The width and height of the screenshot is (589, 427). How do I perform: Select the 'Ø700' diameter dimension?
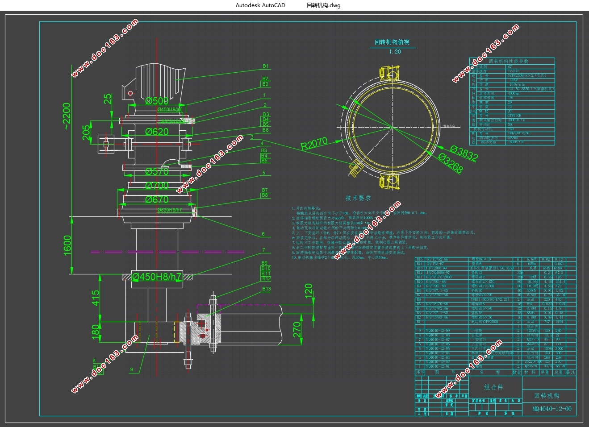pyautogui.click(x=157, y=185)
